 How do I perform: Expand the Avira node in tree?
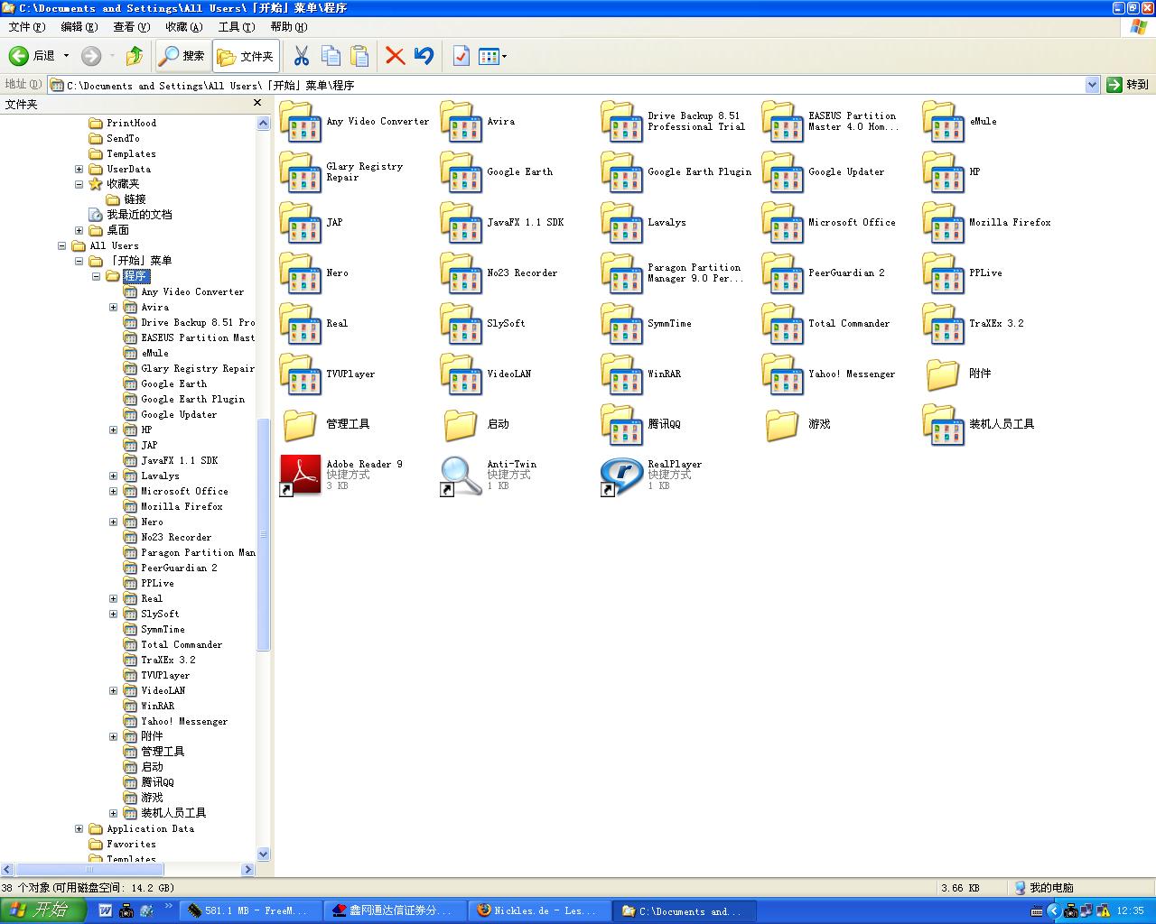[113, 307]
